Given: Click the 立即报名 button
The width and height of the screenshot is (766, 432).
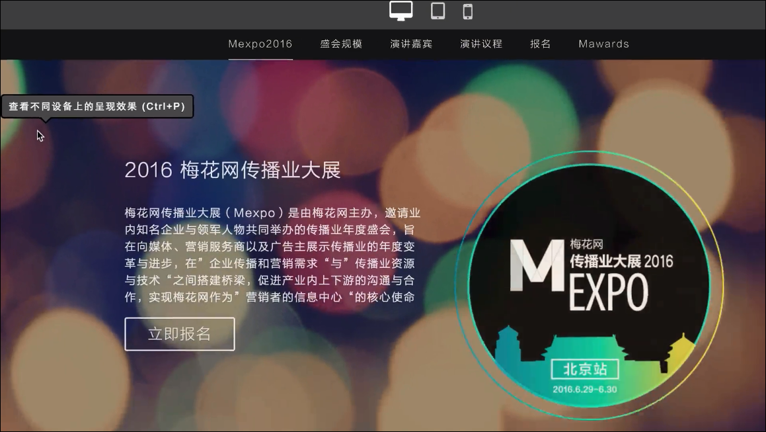Looking at the screenshot, I should click(180, 334).
